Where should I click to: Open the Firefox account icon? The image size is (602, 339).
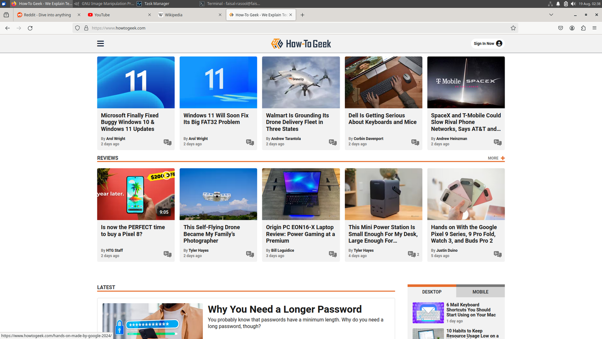click(x=572, y=28)
